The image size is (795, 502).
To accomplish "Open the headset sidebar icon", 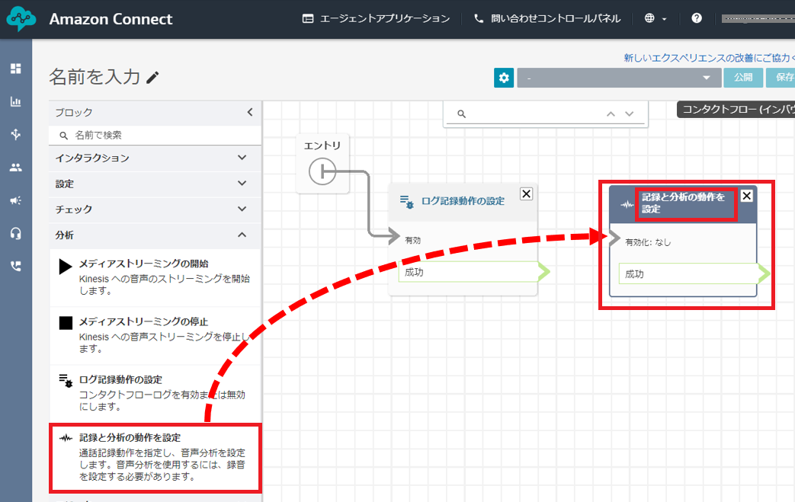I will coord(16,234).
